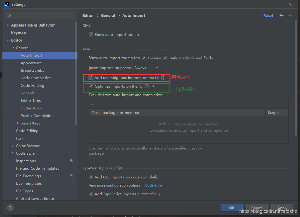Click project icon beside Inspections
This screenshot has height=217, width=300.
click(x=71, y=161)
